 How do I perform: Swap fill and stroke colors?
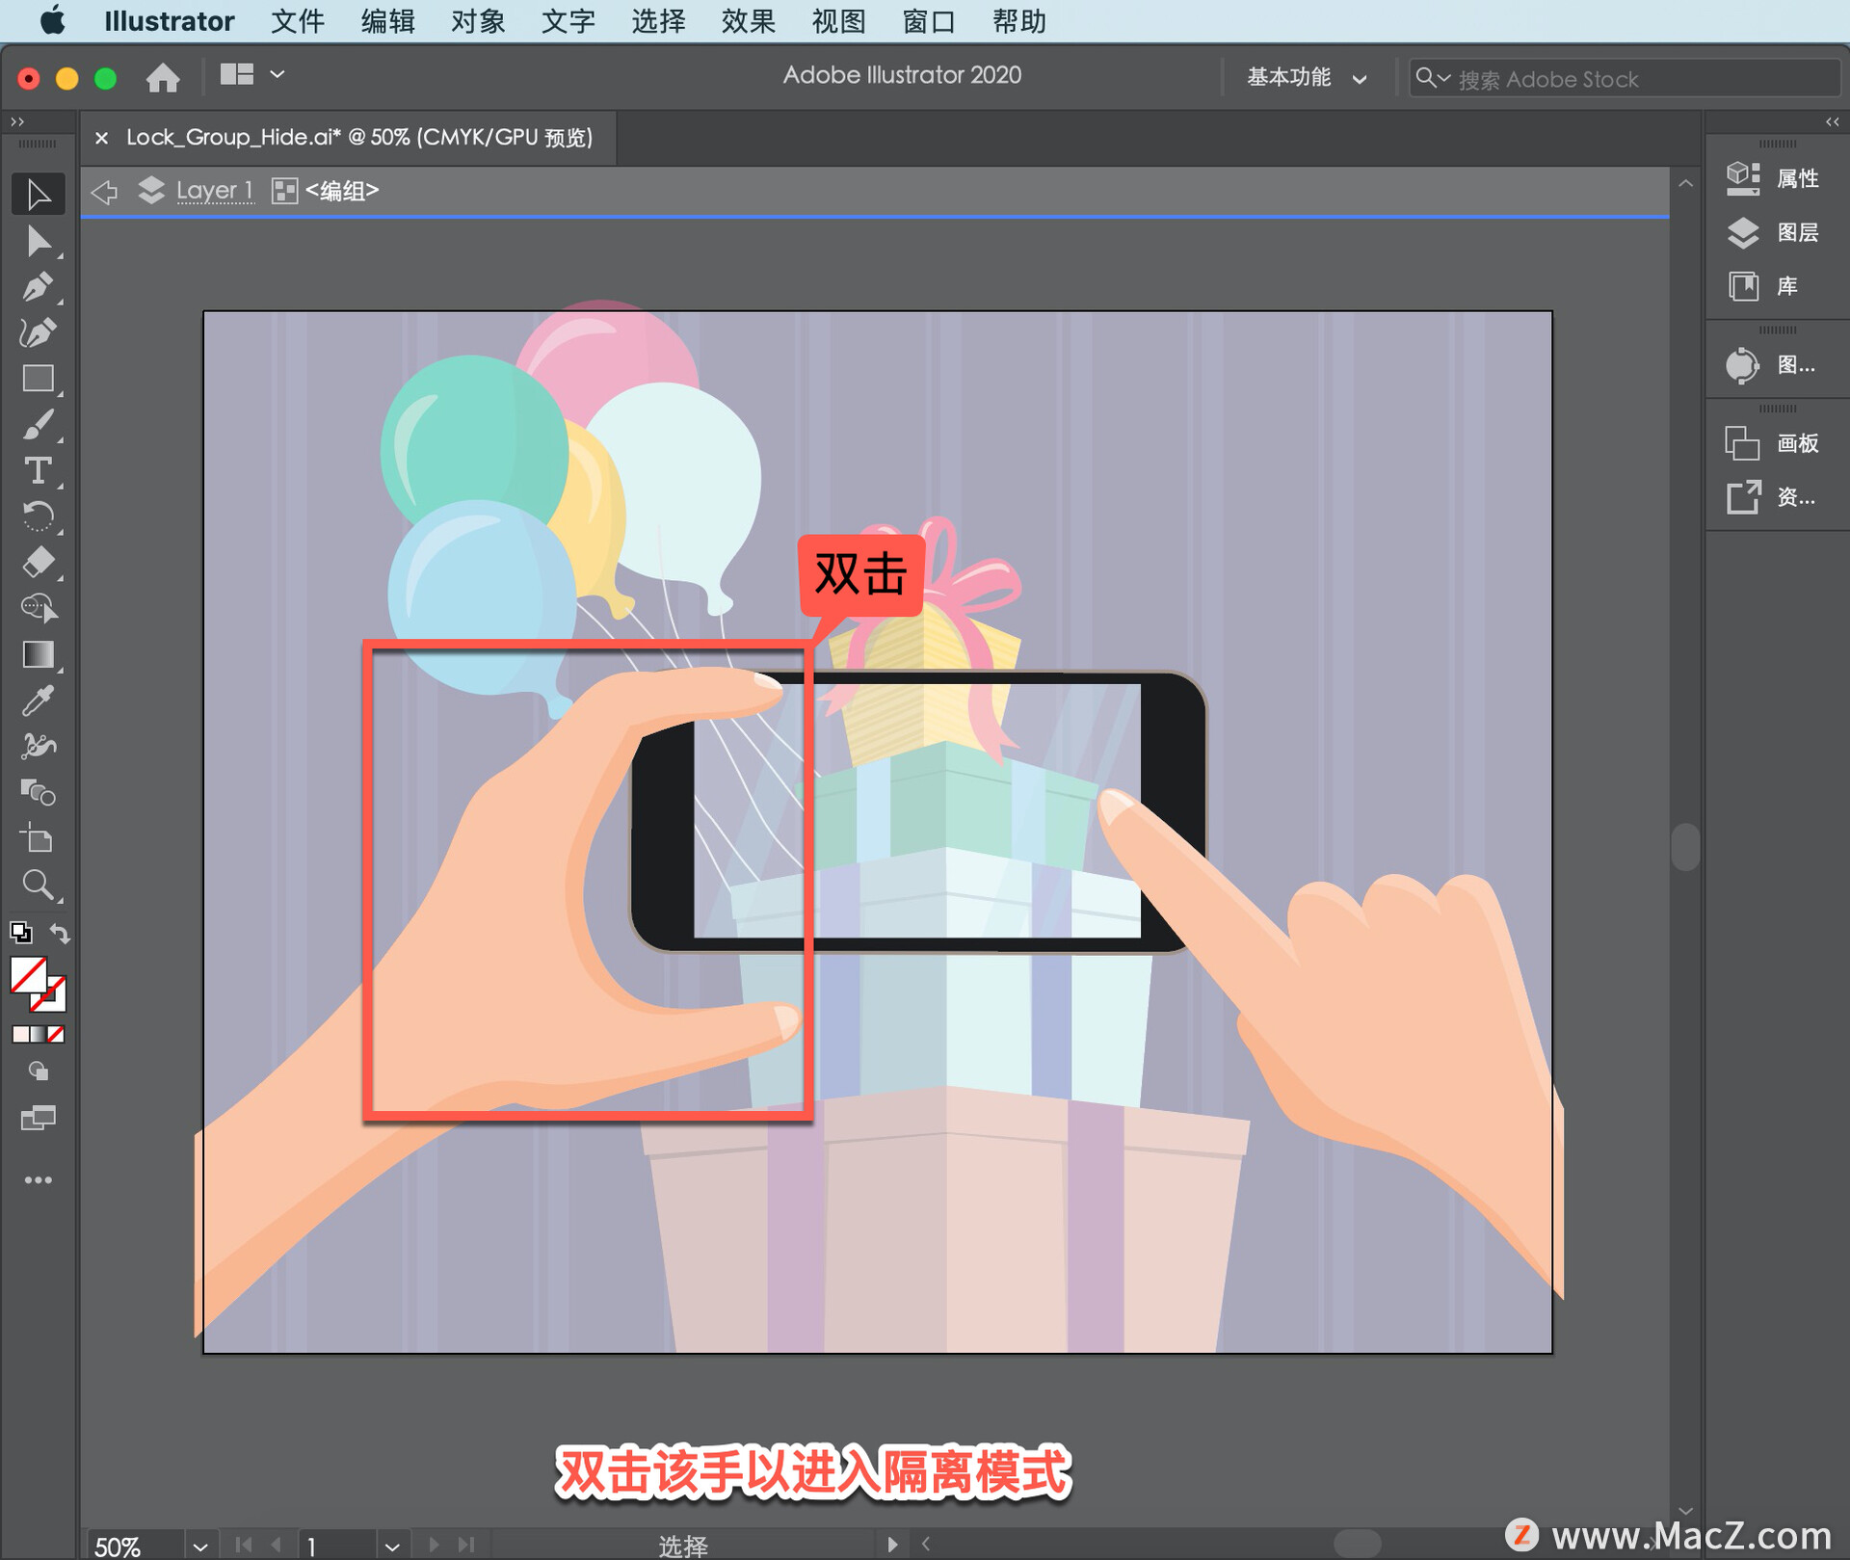tap(60, 932)
